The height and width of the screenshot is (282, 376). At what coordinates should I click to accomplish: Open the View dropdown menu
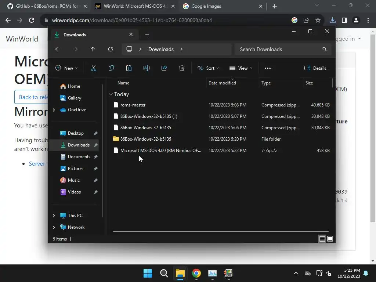[241, 68]
